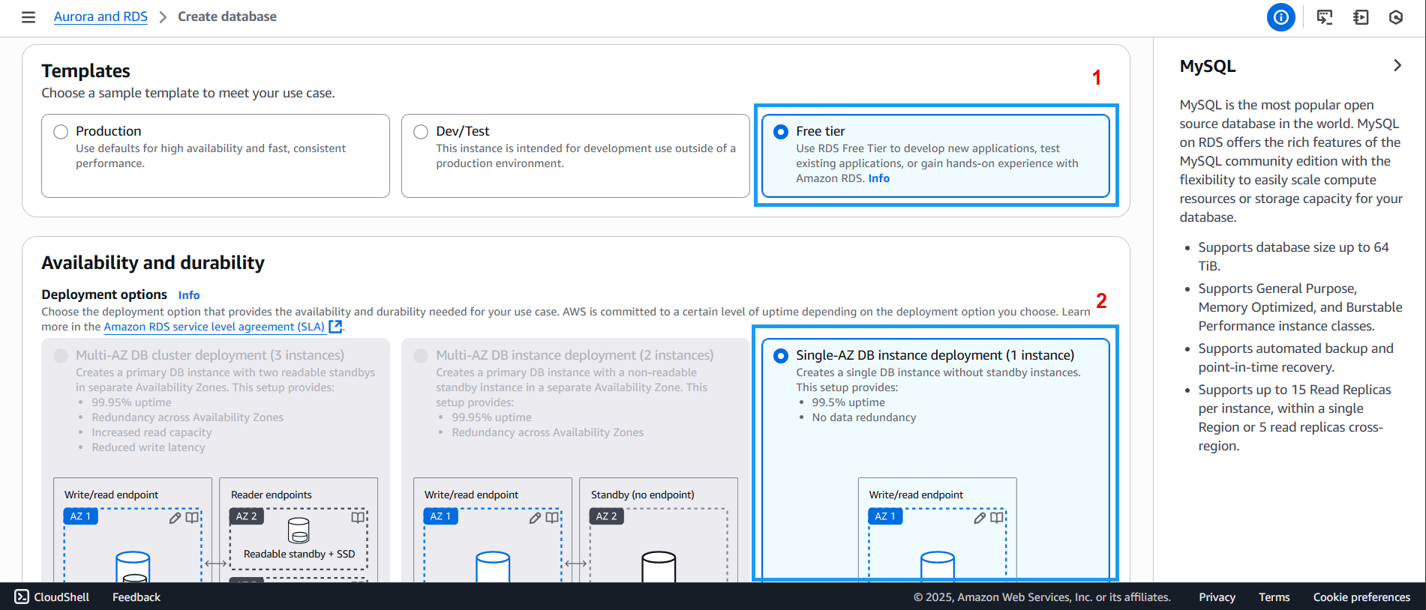Click 'Supports database size up to 64 TiB' bullet
The width and height of the screenshot is (1426, 610).
[1294, 256]
